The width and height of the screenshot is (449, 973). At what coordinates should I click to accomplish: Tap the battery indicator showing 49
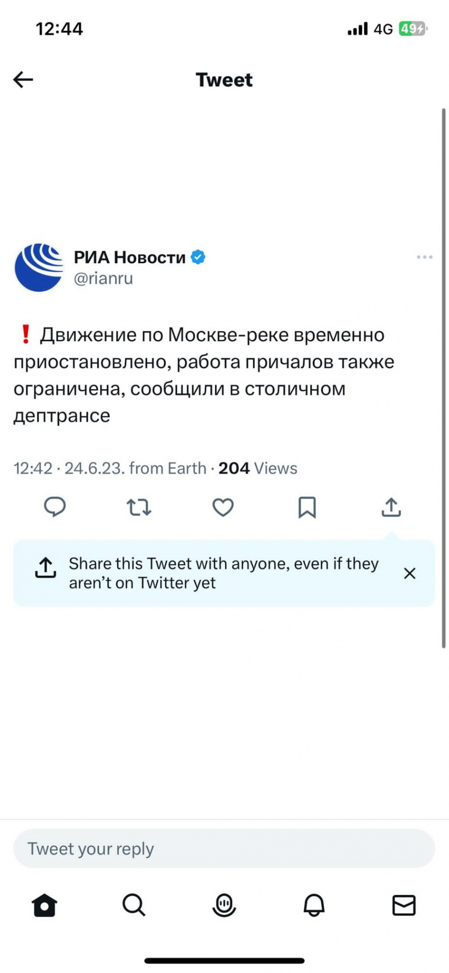tap(411, 29)
